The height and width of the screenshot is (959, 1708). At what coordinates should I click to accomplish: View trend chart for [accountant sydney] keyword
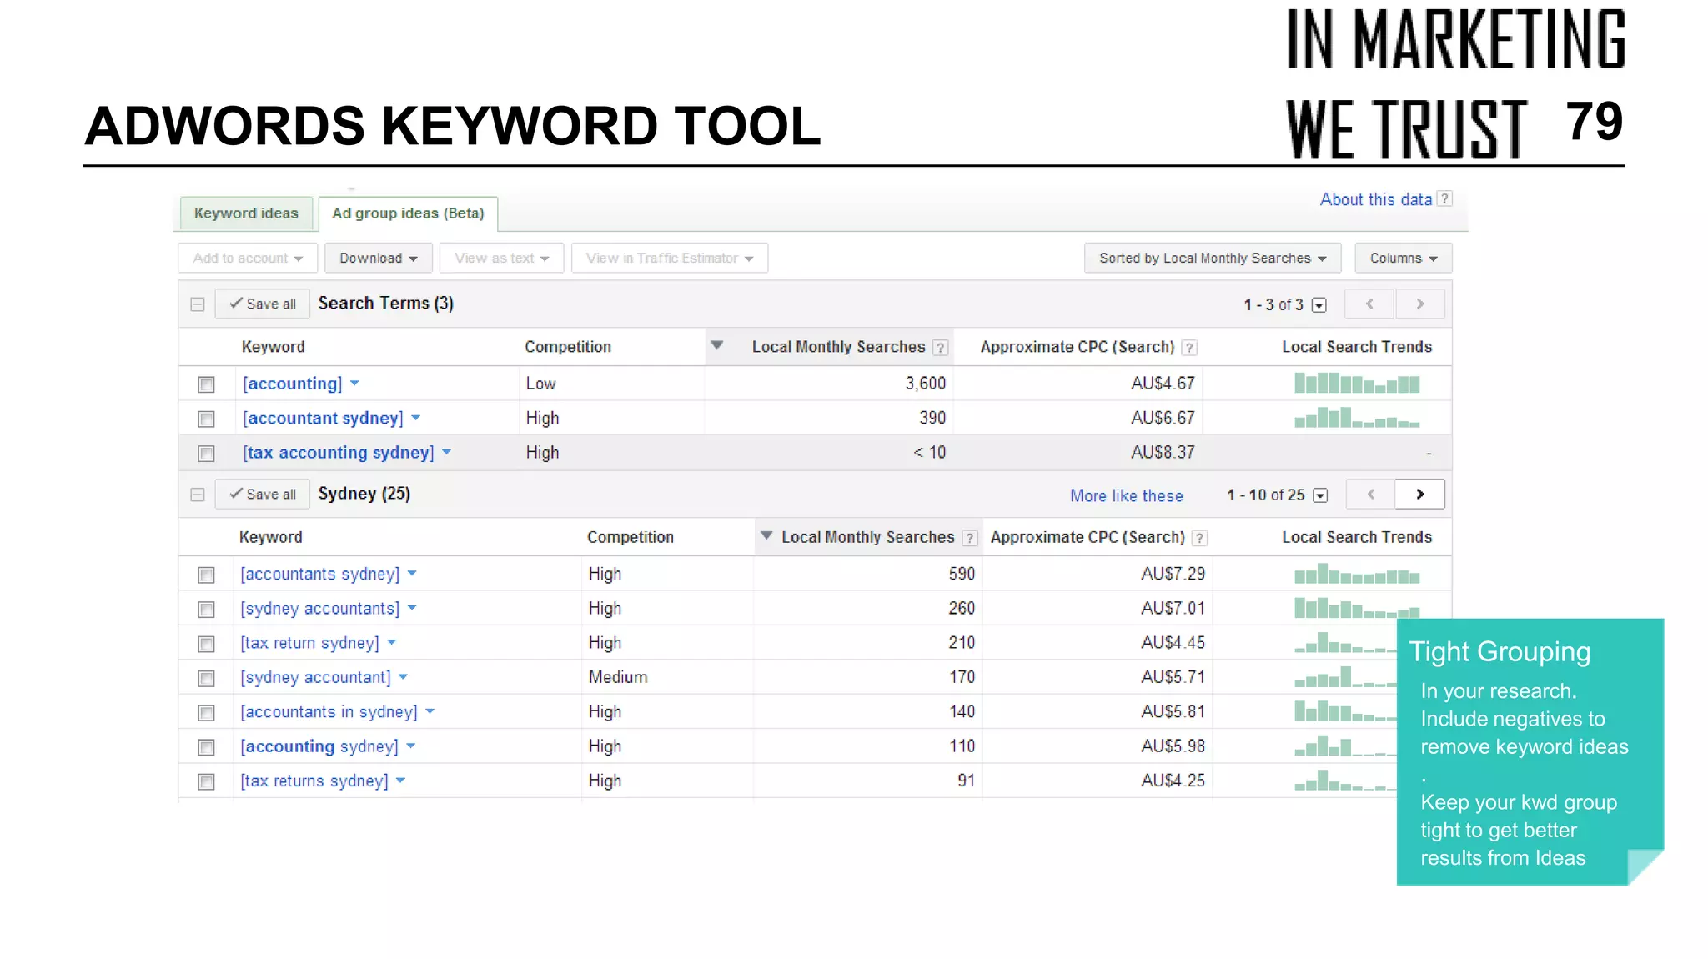pyautogui.click(x=1357, y=417)
